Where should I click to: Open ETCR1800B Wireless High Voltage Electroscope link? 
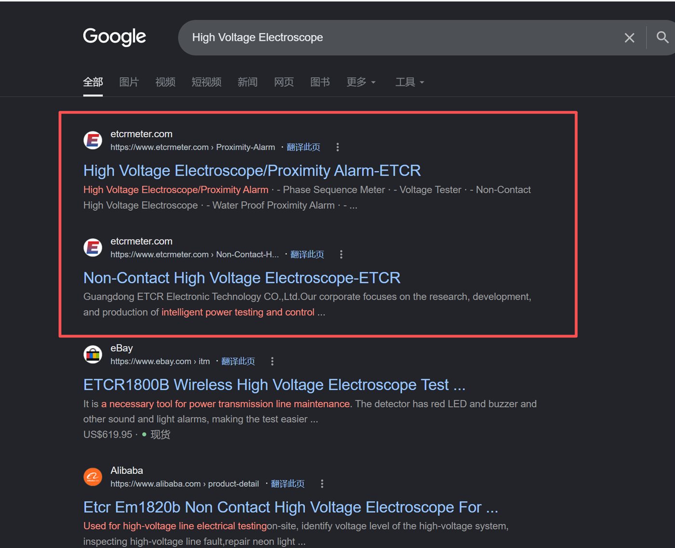click(274, 385)
